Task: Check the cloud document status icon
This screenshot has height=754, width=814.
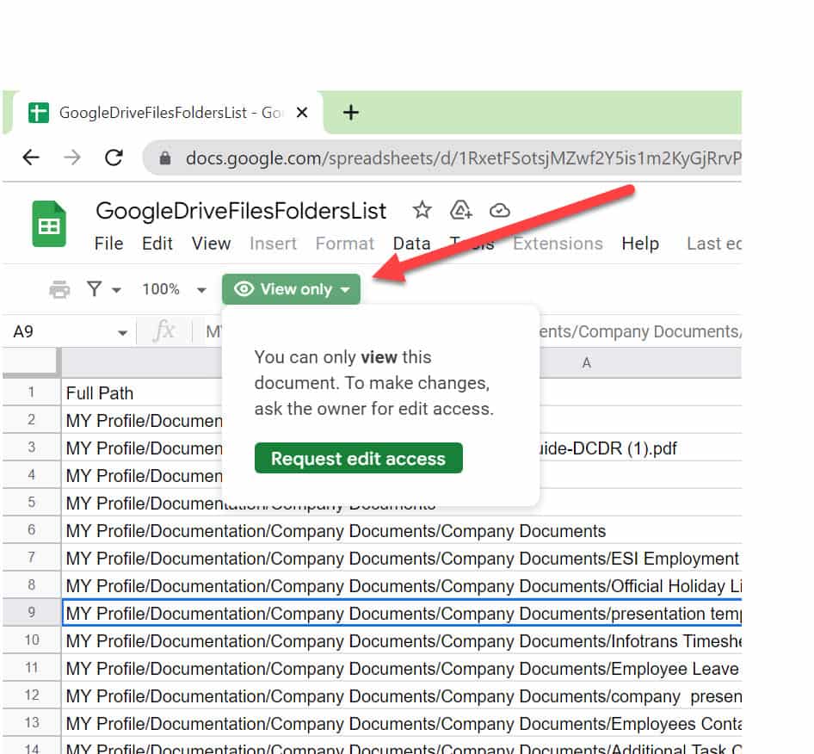Action: pos(499,210)
